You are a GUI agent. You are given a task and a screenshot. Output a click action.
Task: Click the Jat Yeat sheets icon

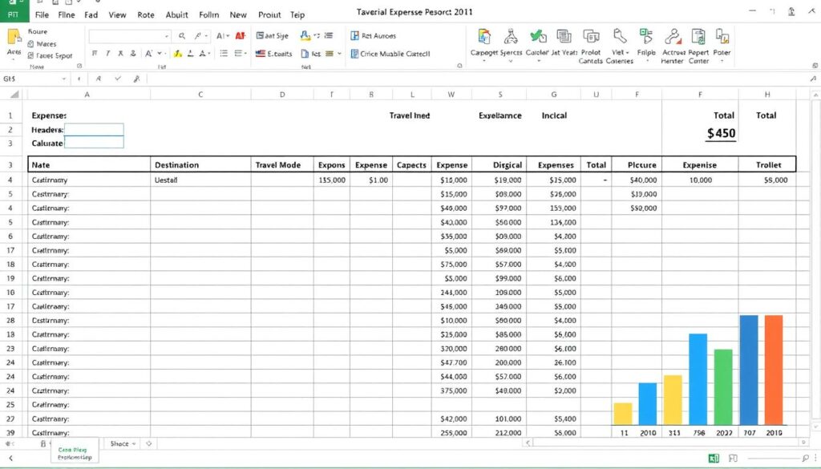tap(564, 37)
